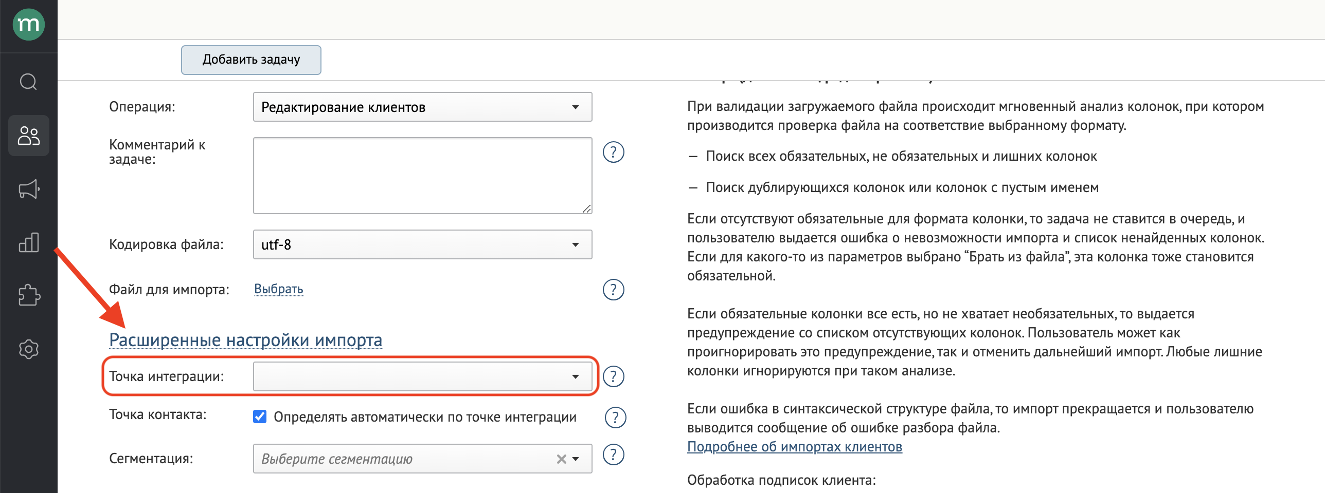
Task: Click the text Поиск дублирующихся колонок
Action: 902,188
